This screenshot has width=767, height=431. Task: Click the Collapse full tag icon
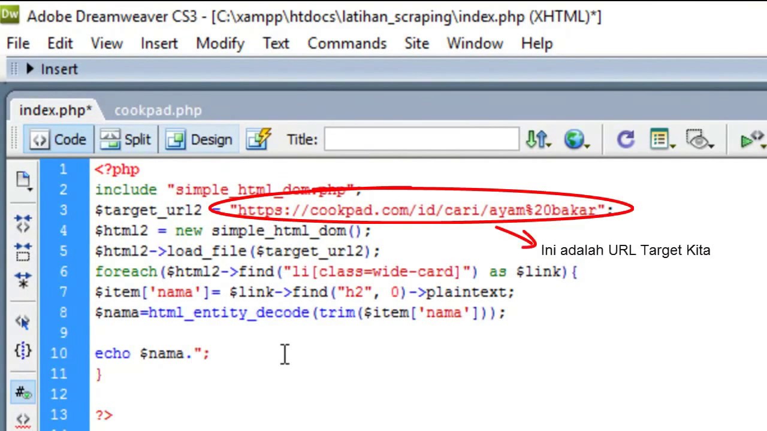tap(23, 223)
